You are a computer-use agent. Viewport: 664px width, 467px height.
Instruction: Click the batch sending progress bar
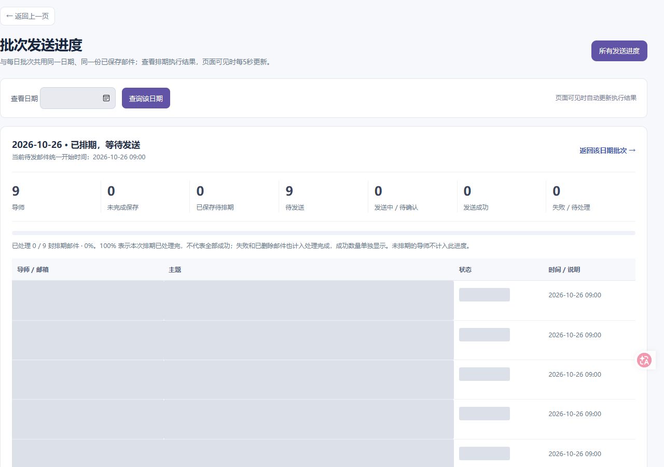click(324, 233)
